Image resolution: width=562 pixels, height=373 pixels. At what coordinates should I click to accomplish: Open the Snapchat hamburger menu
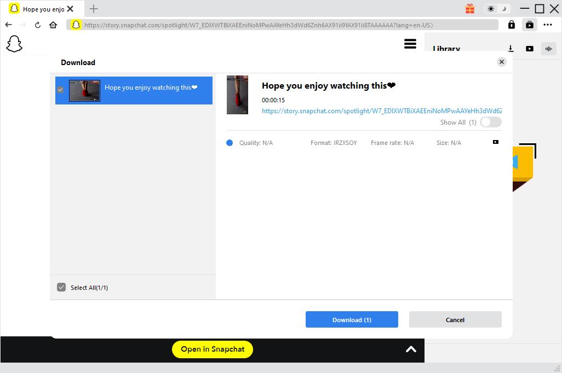pos(410,44)
